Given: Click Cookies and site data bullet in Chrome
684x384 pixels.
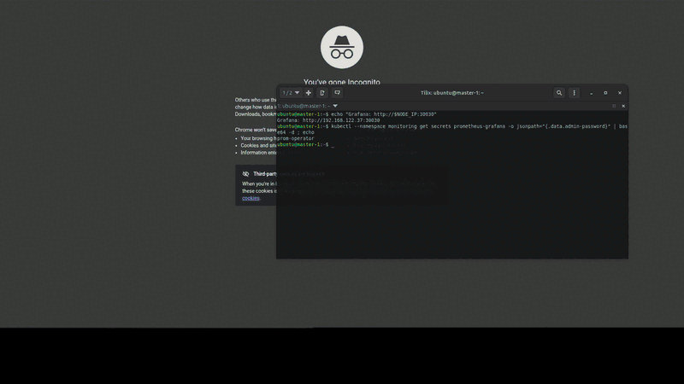Looking at the screenshot, I should coord(258,145).
